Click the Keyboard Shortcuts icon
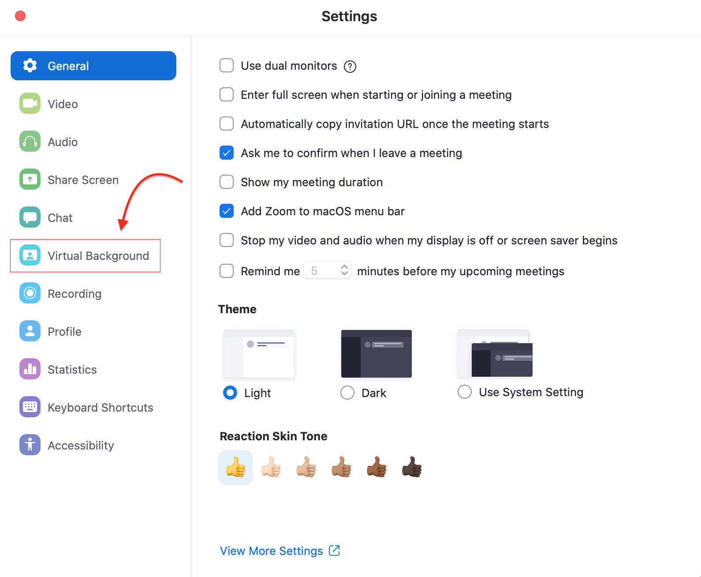Viewport: 701px width, 577px height. tap(30, 407)
